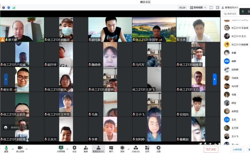Open the Security settings icon
Viewport: 250px width, 153px height.
coord(74,148)
